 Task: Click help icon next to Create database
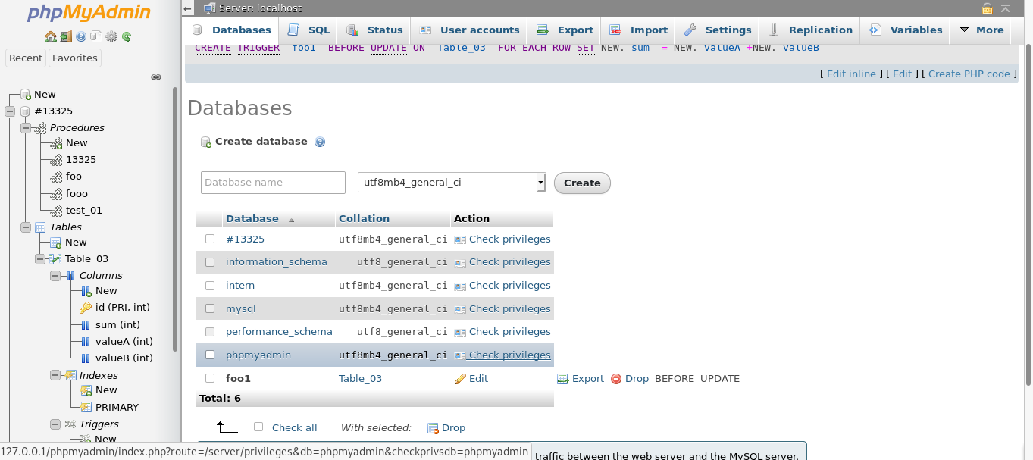(320, 142)
